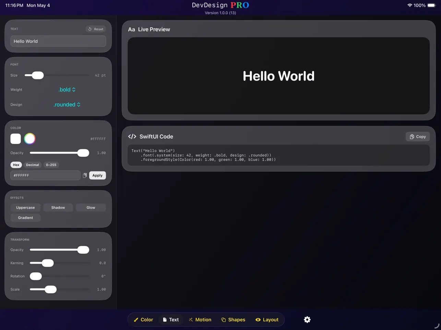Viewport: 441px width, 330px height.
Task: Select the 0–255 color format
Action: pos(51,165)
